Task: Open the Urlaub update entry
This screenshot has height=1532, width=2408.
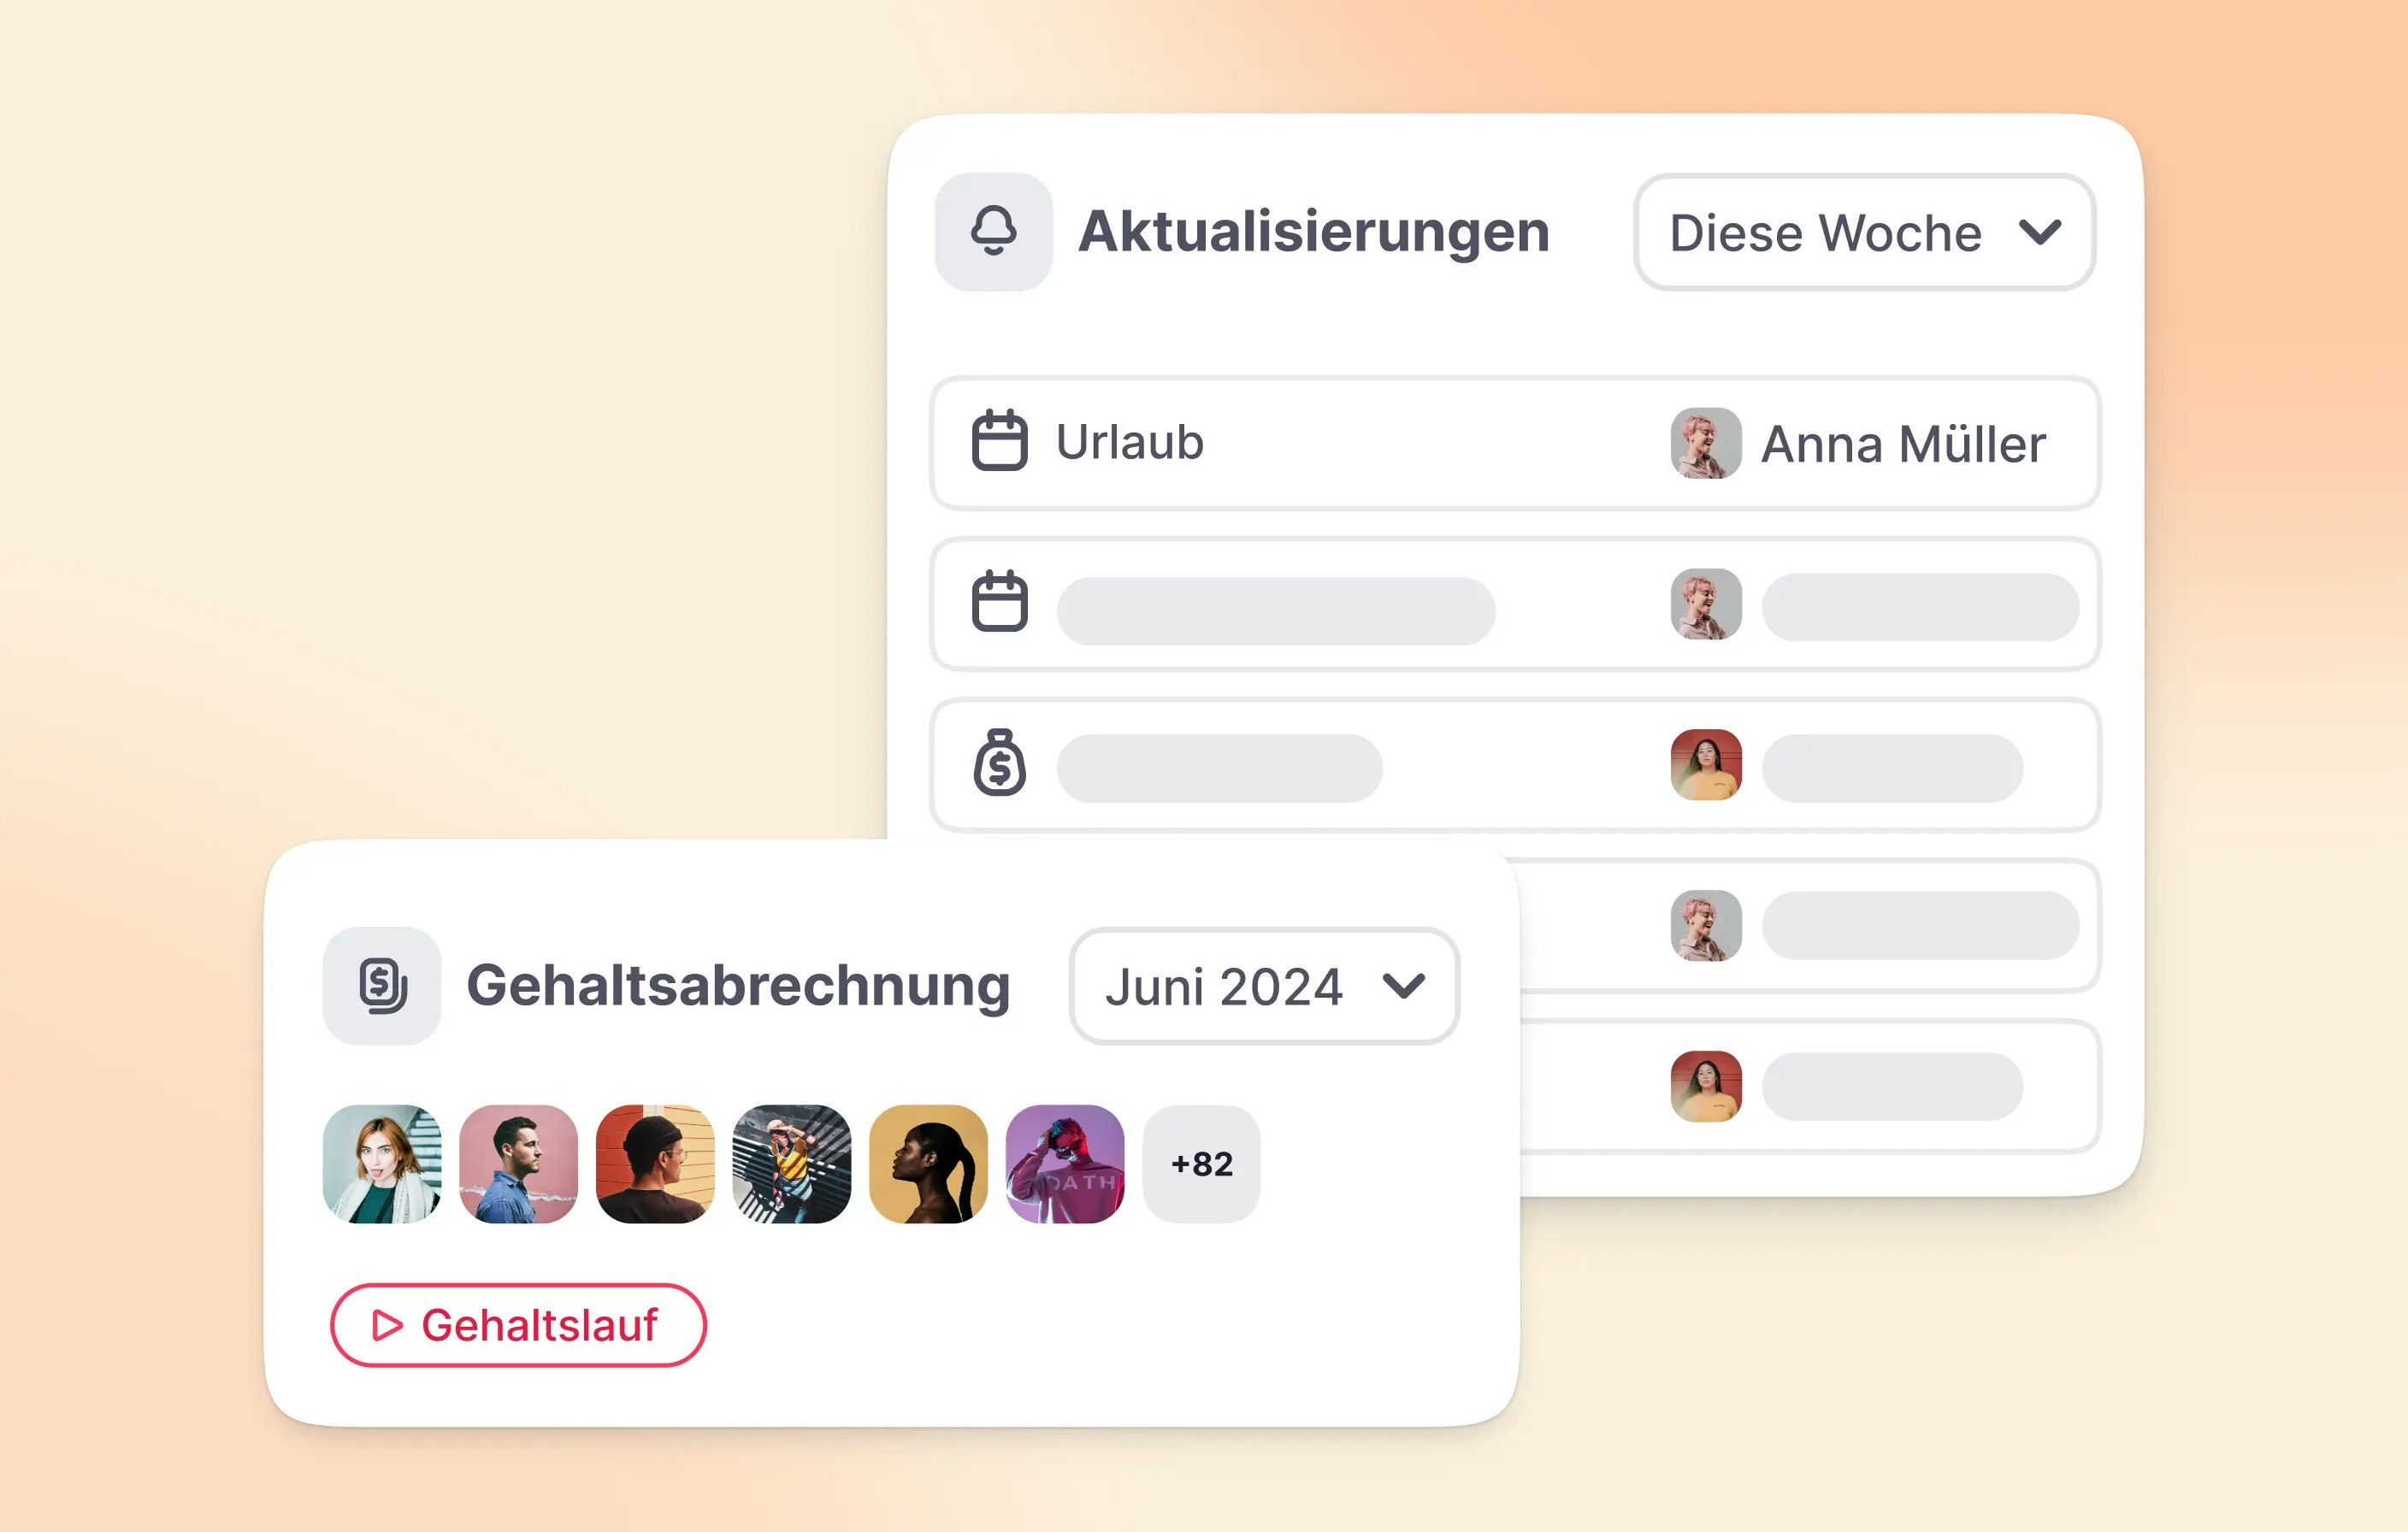Action: point(1130,442)
